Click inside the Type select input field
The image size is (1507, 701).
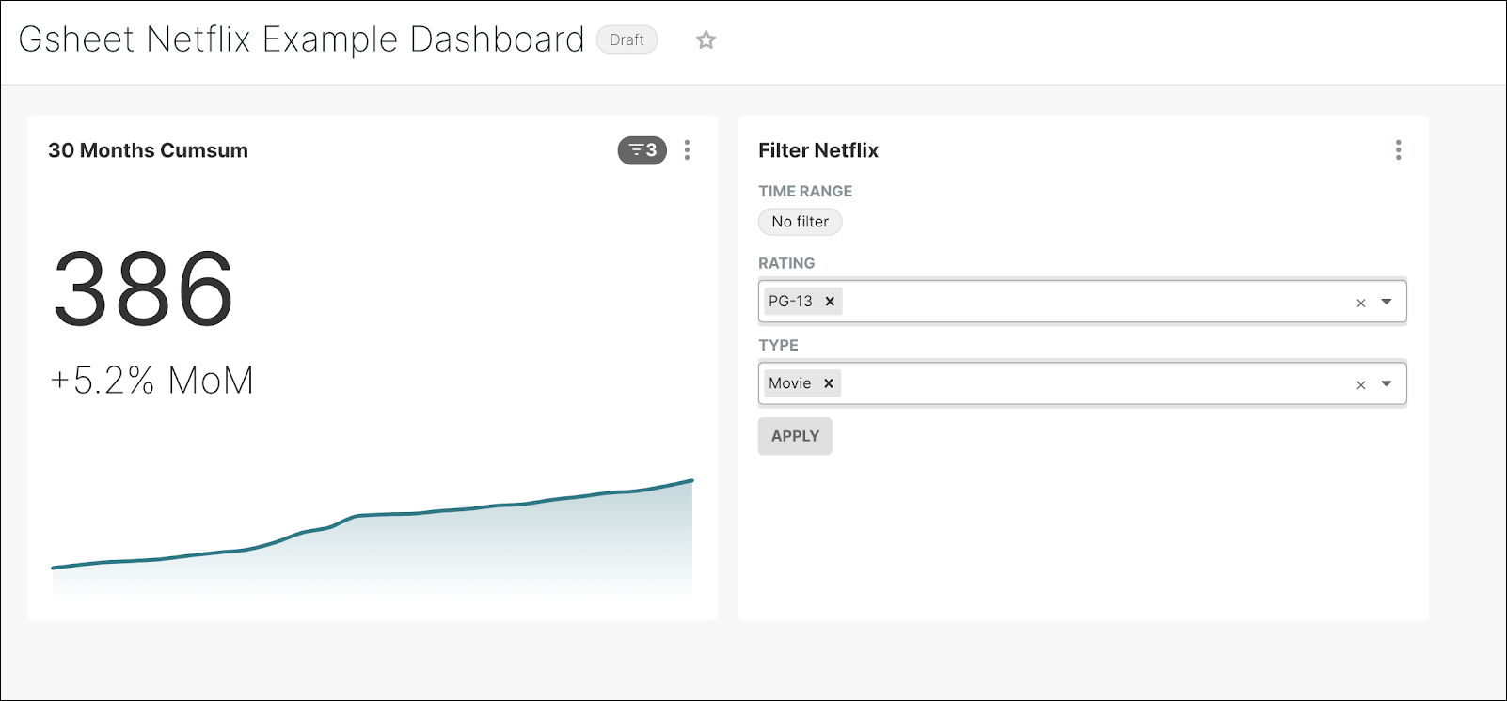coord(1082,383)
